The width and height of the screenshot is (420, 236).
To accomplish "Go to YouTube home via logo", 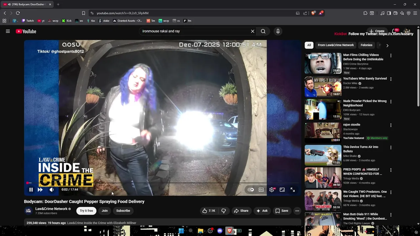I will point(26,31).
